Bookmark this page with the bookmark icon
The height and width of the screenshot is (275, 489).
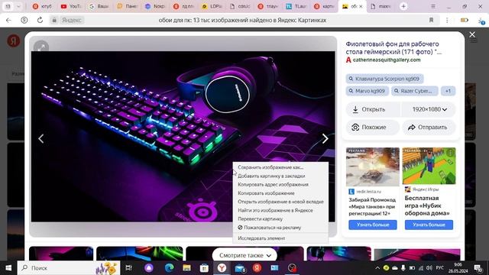(431, 21)
